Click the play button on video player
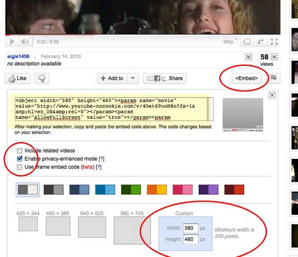The height and width of the screenshot is (257, 298). pos(12,42)
